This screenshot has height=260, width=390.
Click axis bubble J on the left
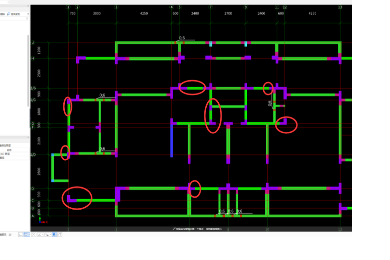click(33, 43)
